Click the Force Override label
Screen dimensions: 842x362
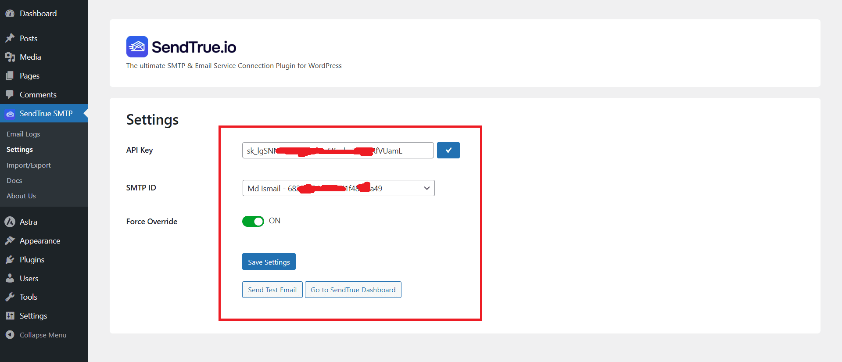pos(152,222)
